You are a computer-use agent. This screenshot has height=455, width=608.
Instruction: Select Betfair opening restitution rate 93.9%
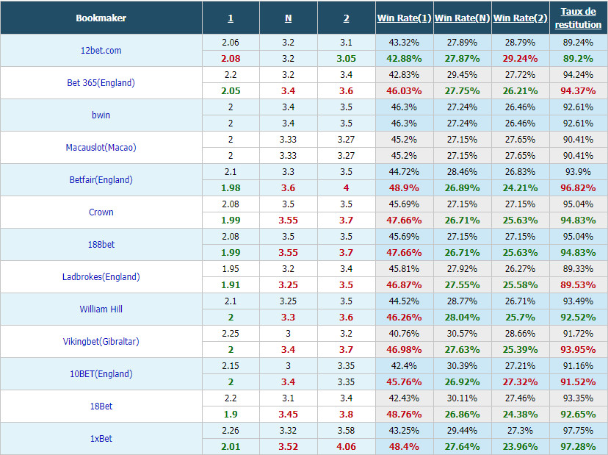pos(578,171)
